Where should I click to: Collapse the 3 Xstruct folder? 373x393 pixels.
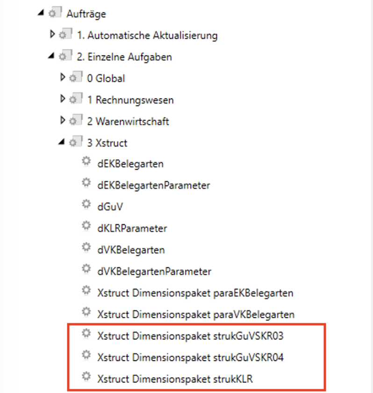pos(62,143)
